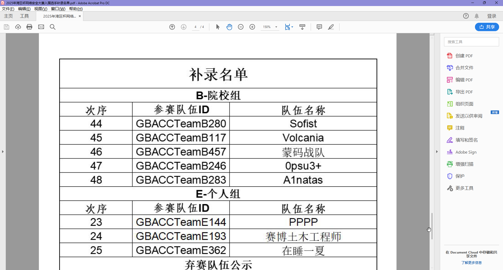This screenshot has height=270, width=503.
Task: Select the Hand pan tool
Action: [x=229, y=27]
